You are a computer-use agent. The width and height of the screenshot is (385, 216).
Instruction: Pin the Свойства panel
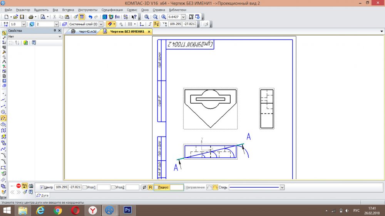coord(55,31)
